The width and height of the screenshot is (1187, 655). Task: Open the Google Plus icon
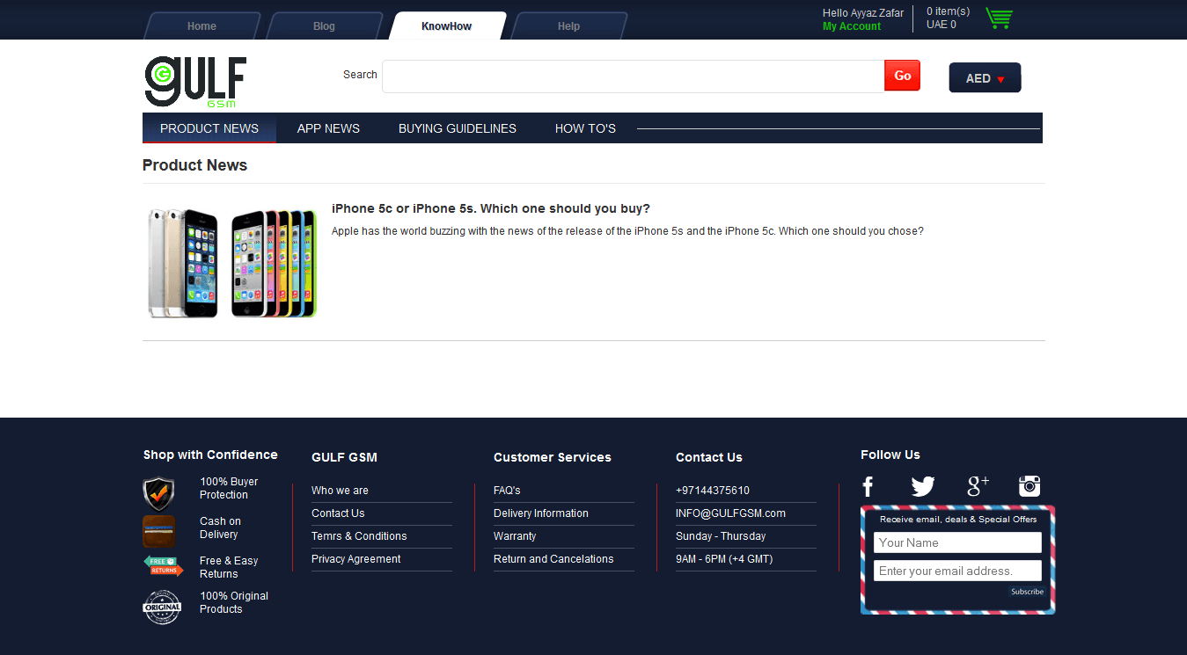pos(978,486)
